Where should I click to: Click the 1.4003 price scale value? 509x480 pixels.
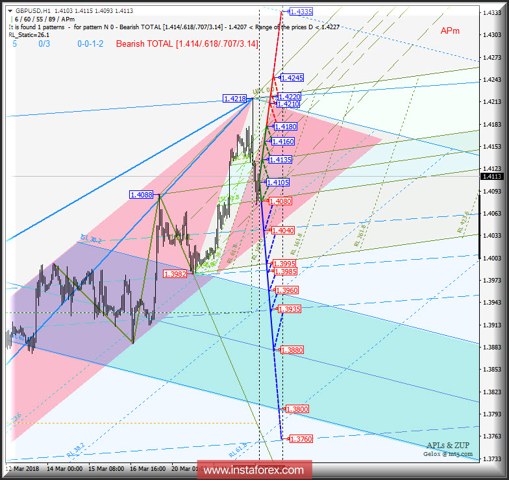[x=492, y=259]
